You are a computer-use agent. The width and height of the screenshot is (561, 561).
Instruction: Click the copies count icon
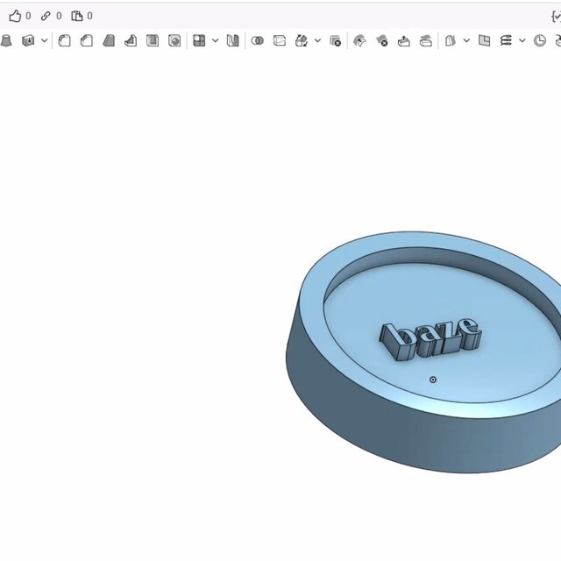76,16
